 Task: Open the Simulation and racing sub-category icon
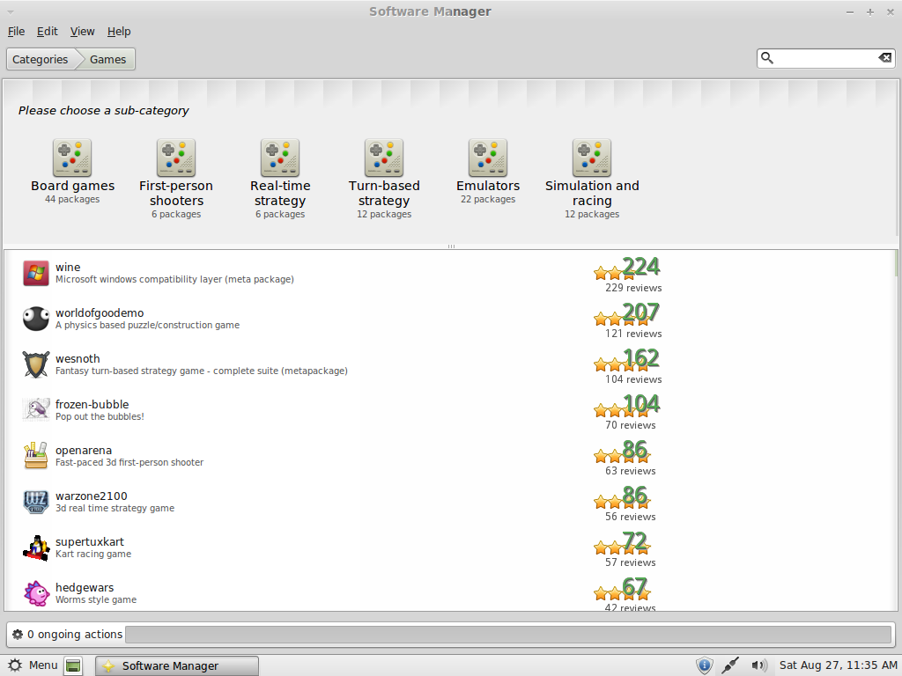click(x=592, y=158)
